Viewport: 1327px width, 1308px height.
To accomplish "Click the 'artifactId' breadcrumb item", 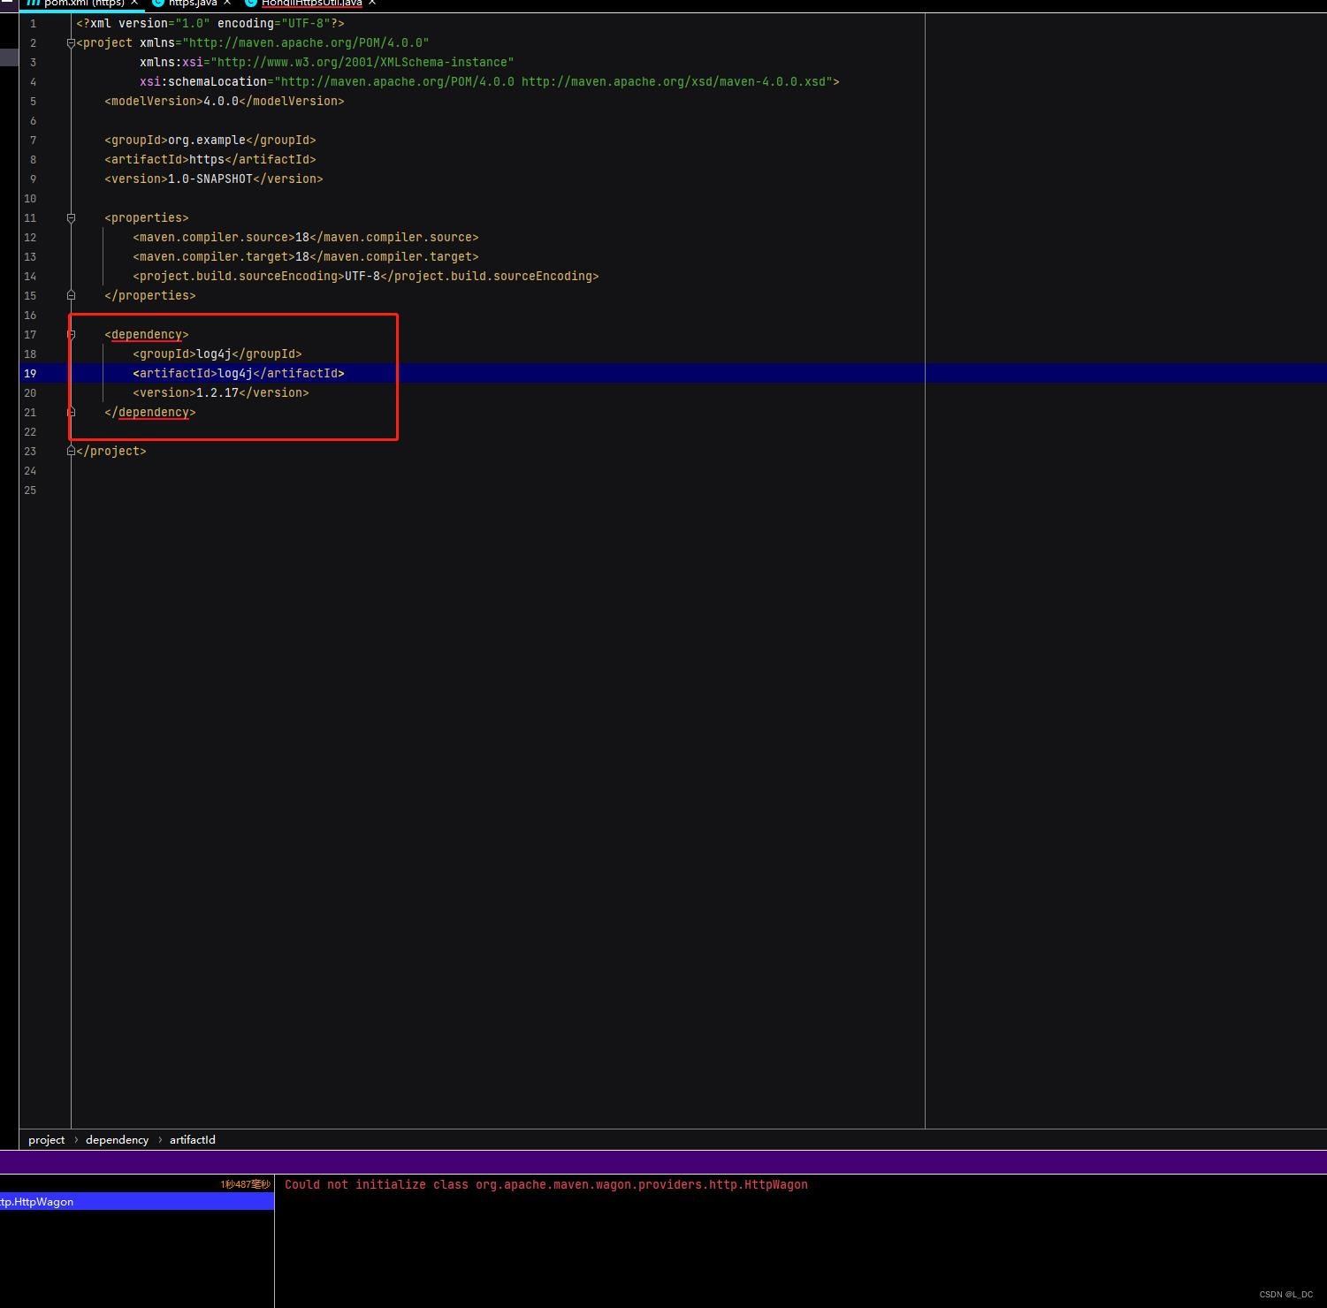I will [193, 1139].
